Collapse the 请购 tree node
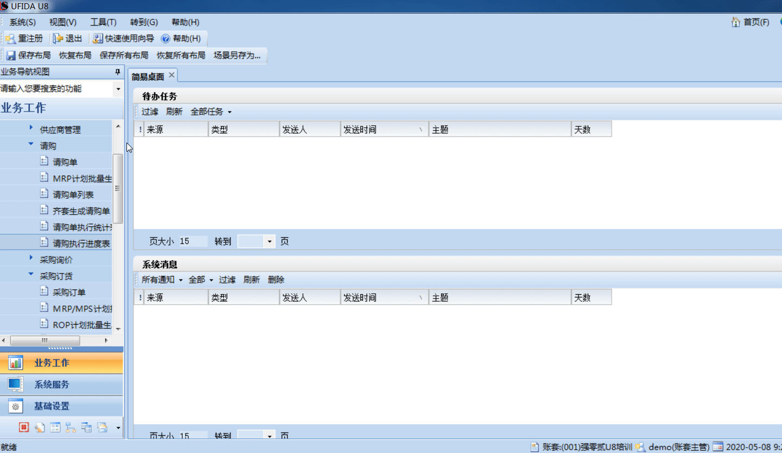Image resolution: width=782 pixels, height=453 pixels. tap(31, 145)
